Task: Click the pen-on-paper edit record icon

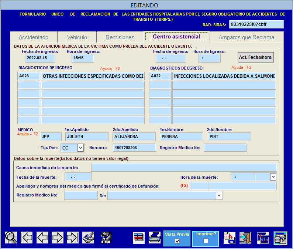Action: pos(88,238)
